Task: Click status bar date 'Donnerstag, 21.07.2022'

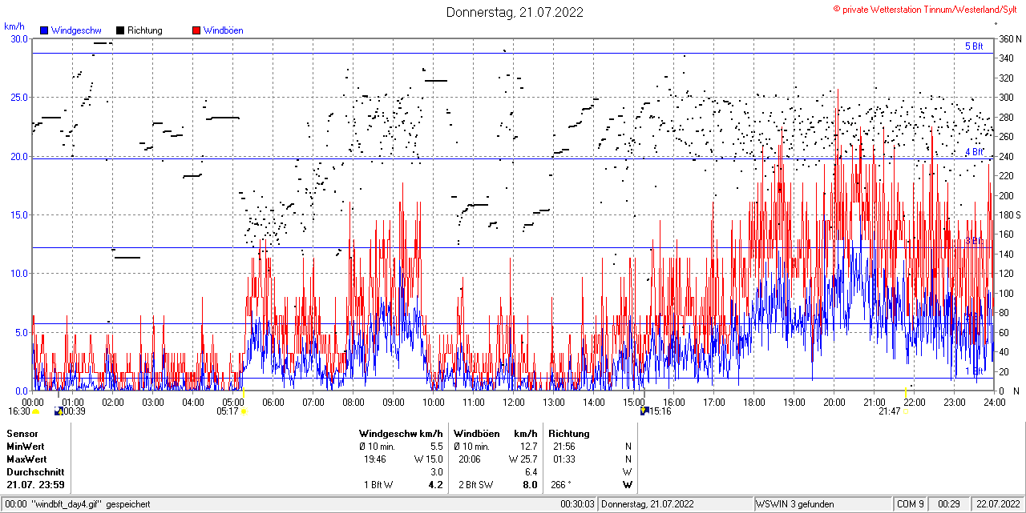Action: click(x=649, y=504)
